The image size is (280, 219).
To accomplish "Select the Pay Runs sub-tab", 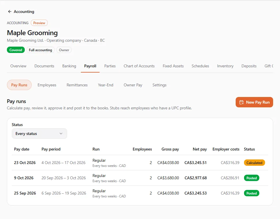I will pos(19,85).
